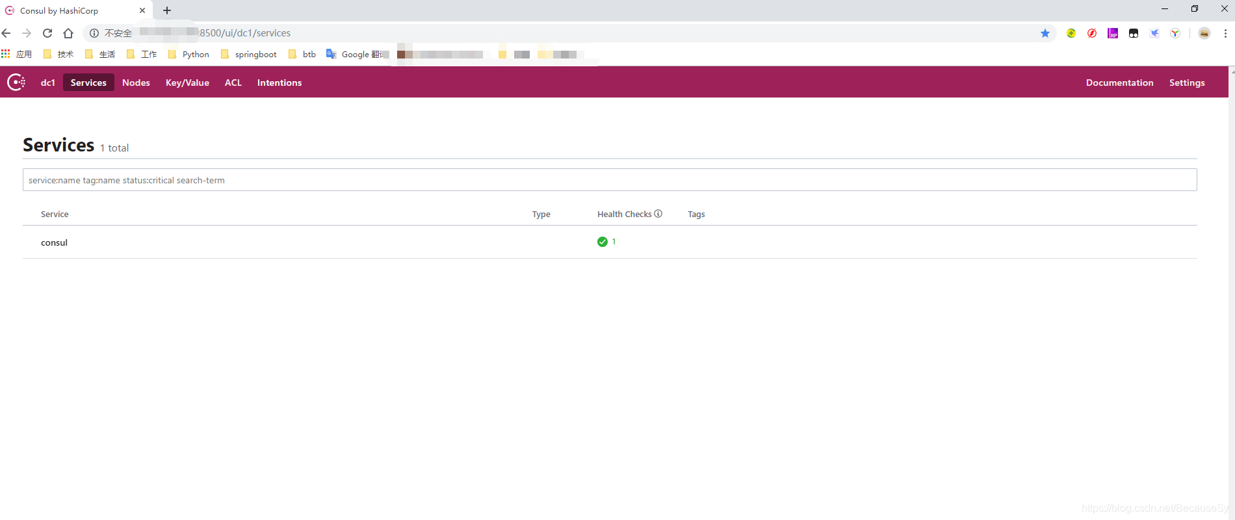
Task: Click the green passing health check icon
Action: [603, 242]
